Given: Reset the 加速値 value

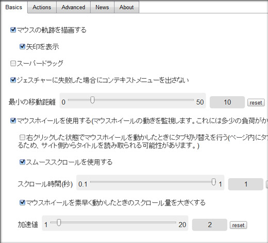Looking at the screenshot, I should click(x=238, y=225).
